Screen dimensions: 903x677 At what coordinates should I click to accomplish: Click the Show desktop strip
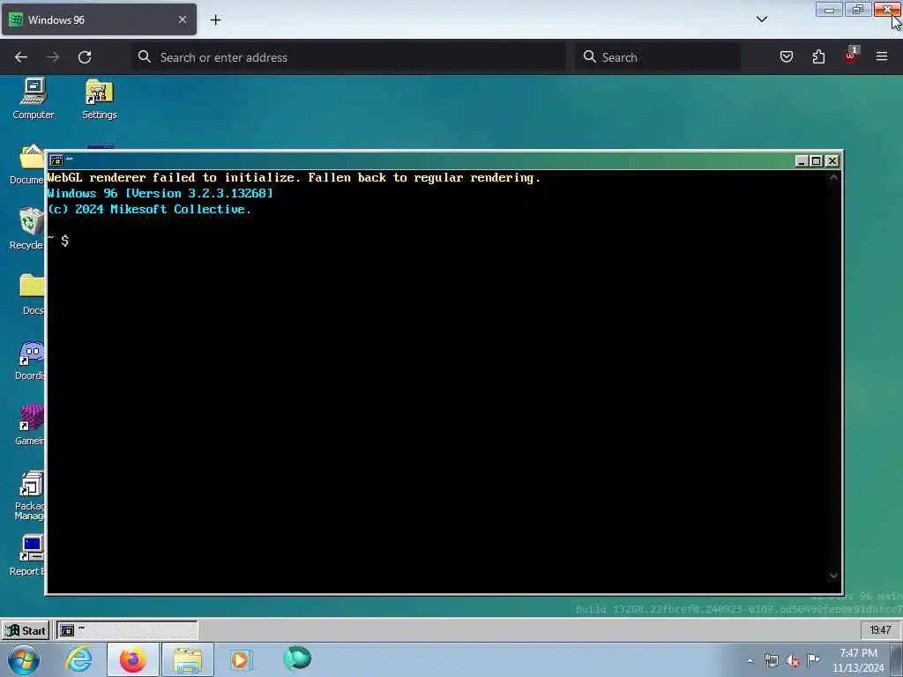[897, 659]
